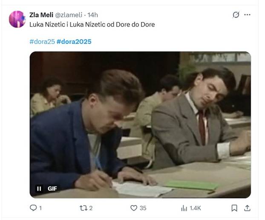Image resolution: width=265 pixels, height=220 pixels.
Task: Click the reply speech bubble icon
Action: click(34, 208)
